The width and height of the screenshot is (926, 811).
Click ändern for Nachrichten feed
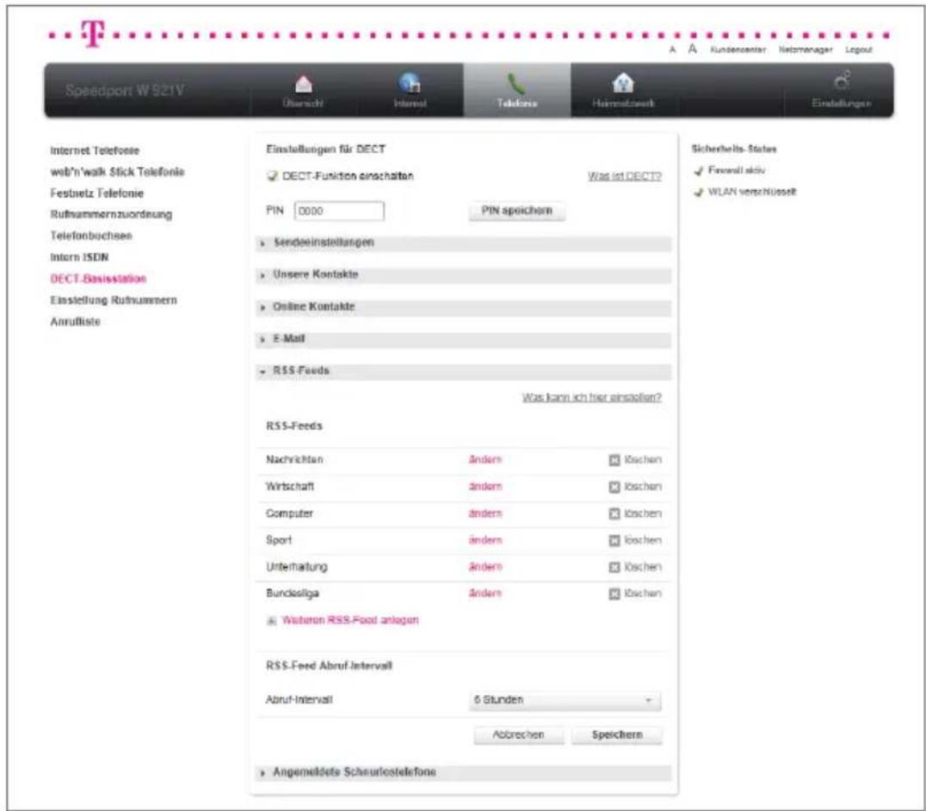tap(485, 460)
